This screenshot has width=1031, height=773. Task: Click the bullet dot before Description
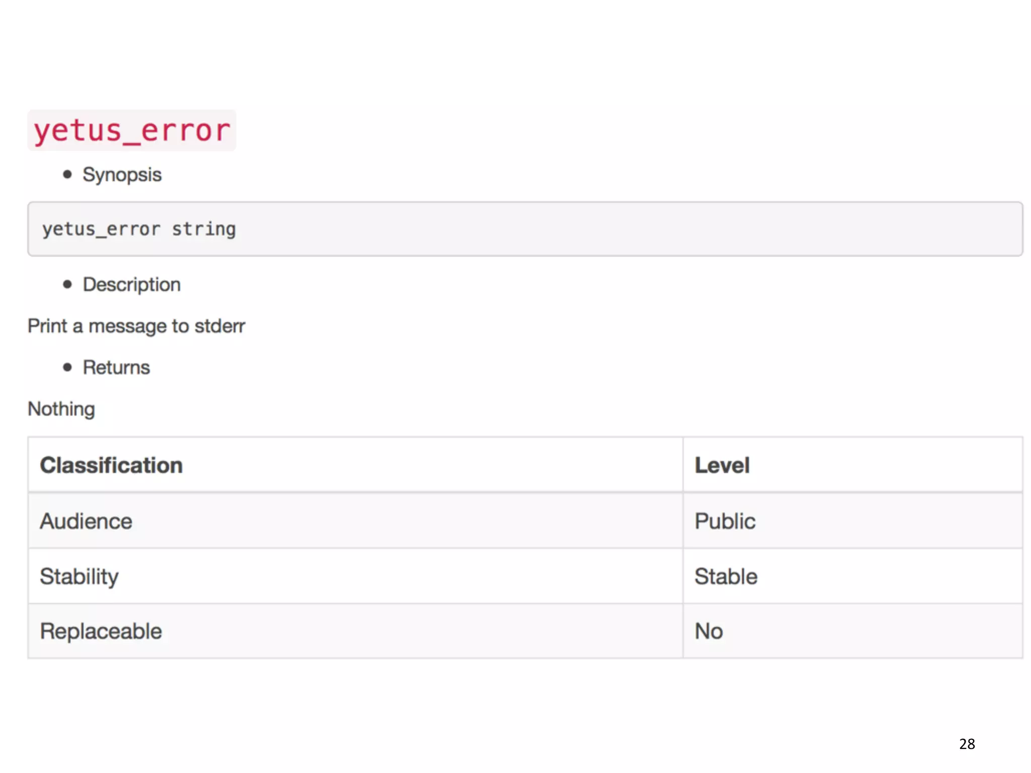pyautogui.click(x=67, y=284)
